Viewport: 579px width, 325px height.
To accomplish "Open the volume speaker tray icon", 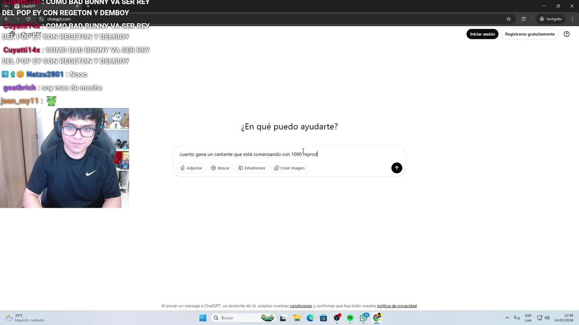I will pyautogui.click(x=547, y=318).
